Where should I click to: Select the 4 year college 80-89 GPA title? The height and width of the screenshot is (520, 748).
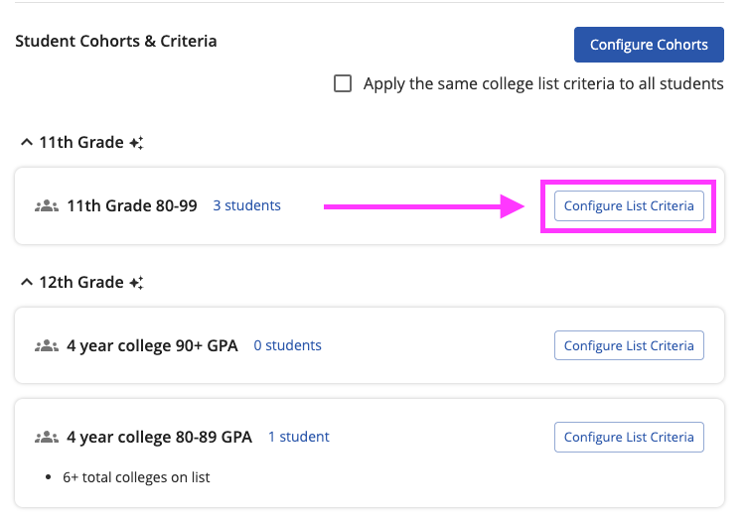(159, 438)
